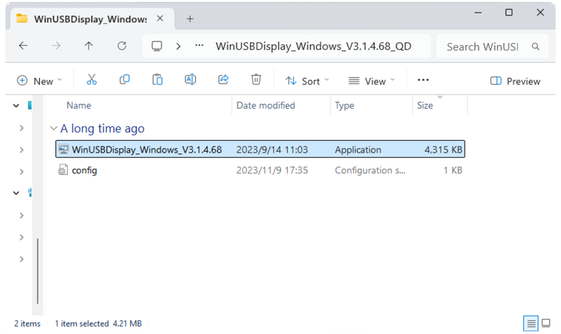Open the Sort dropdown menu
The height and width of the screenshot is (334, 561).
tap(307, 81)
